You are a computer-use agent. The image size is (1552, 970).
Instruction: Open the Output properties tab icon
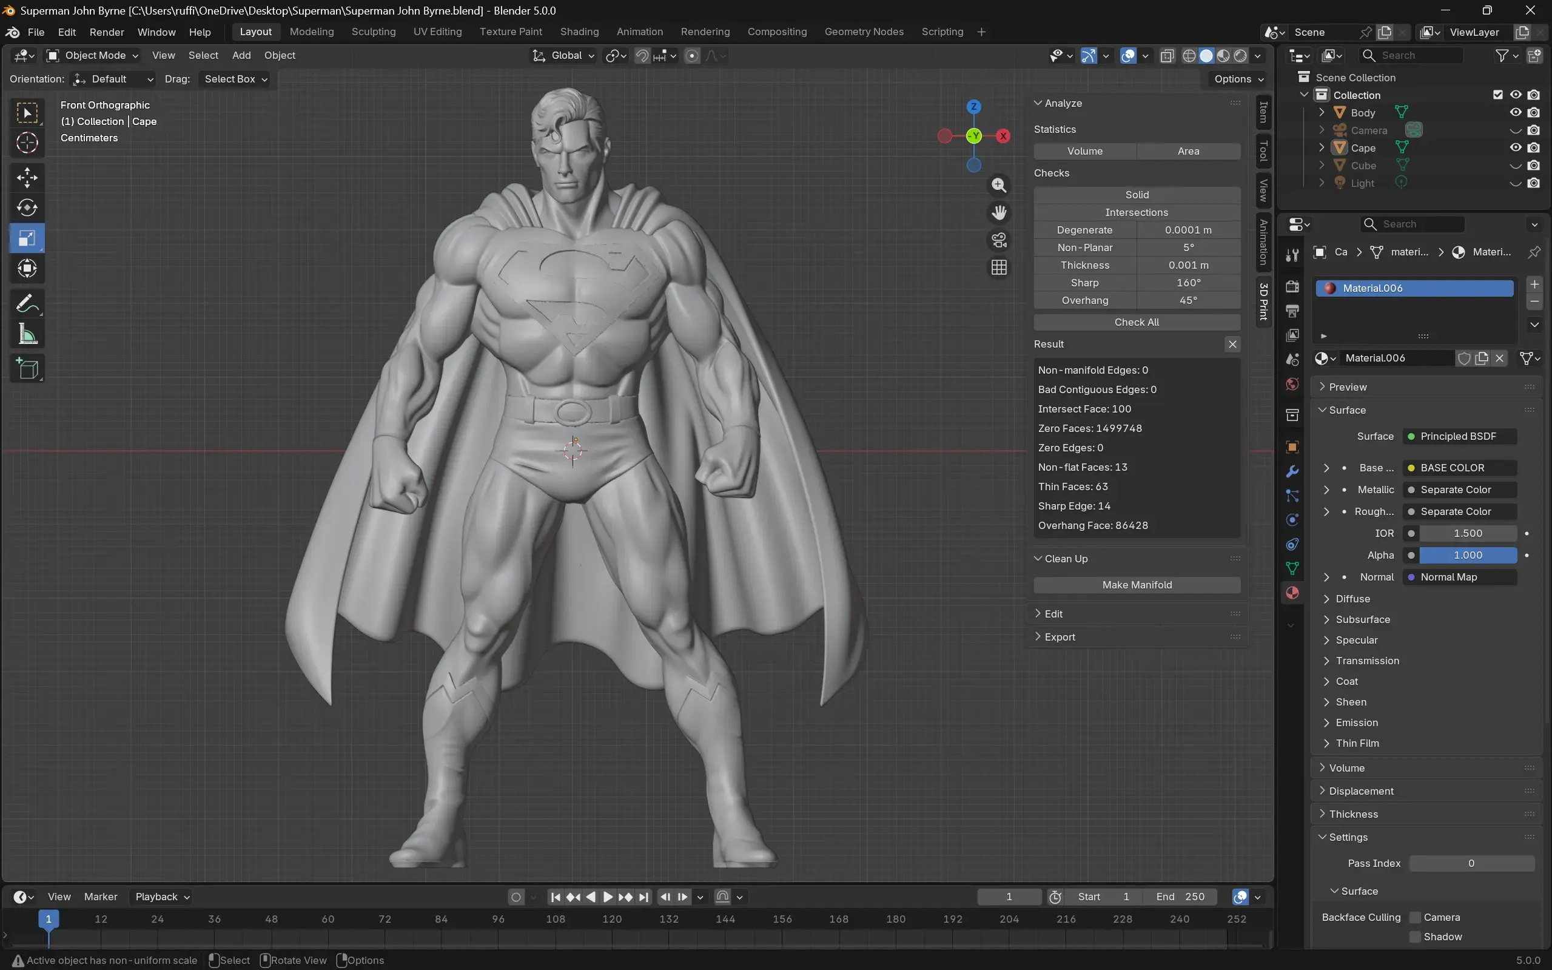1292,311
